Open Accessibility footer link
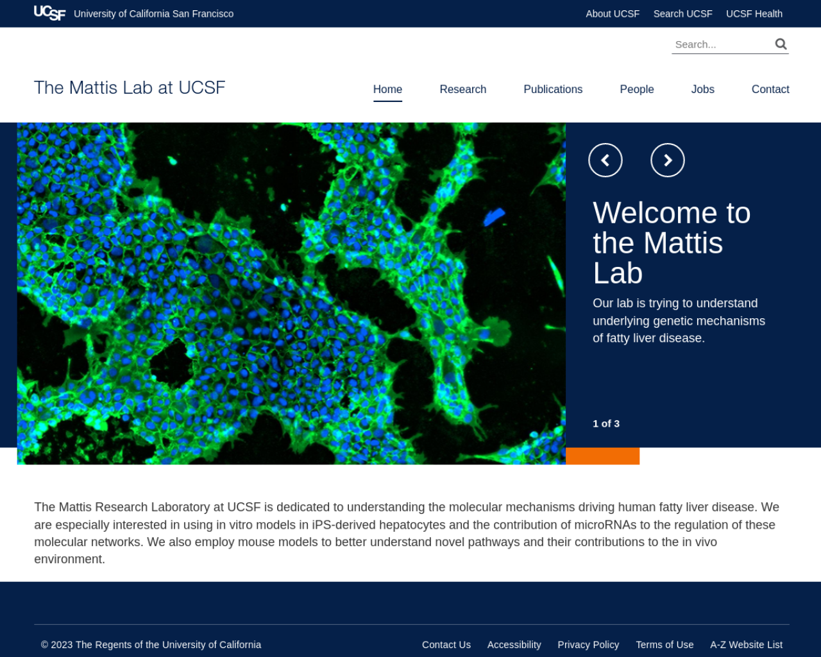Viewport: 821px width, 657px height. pos(514,645)
